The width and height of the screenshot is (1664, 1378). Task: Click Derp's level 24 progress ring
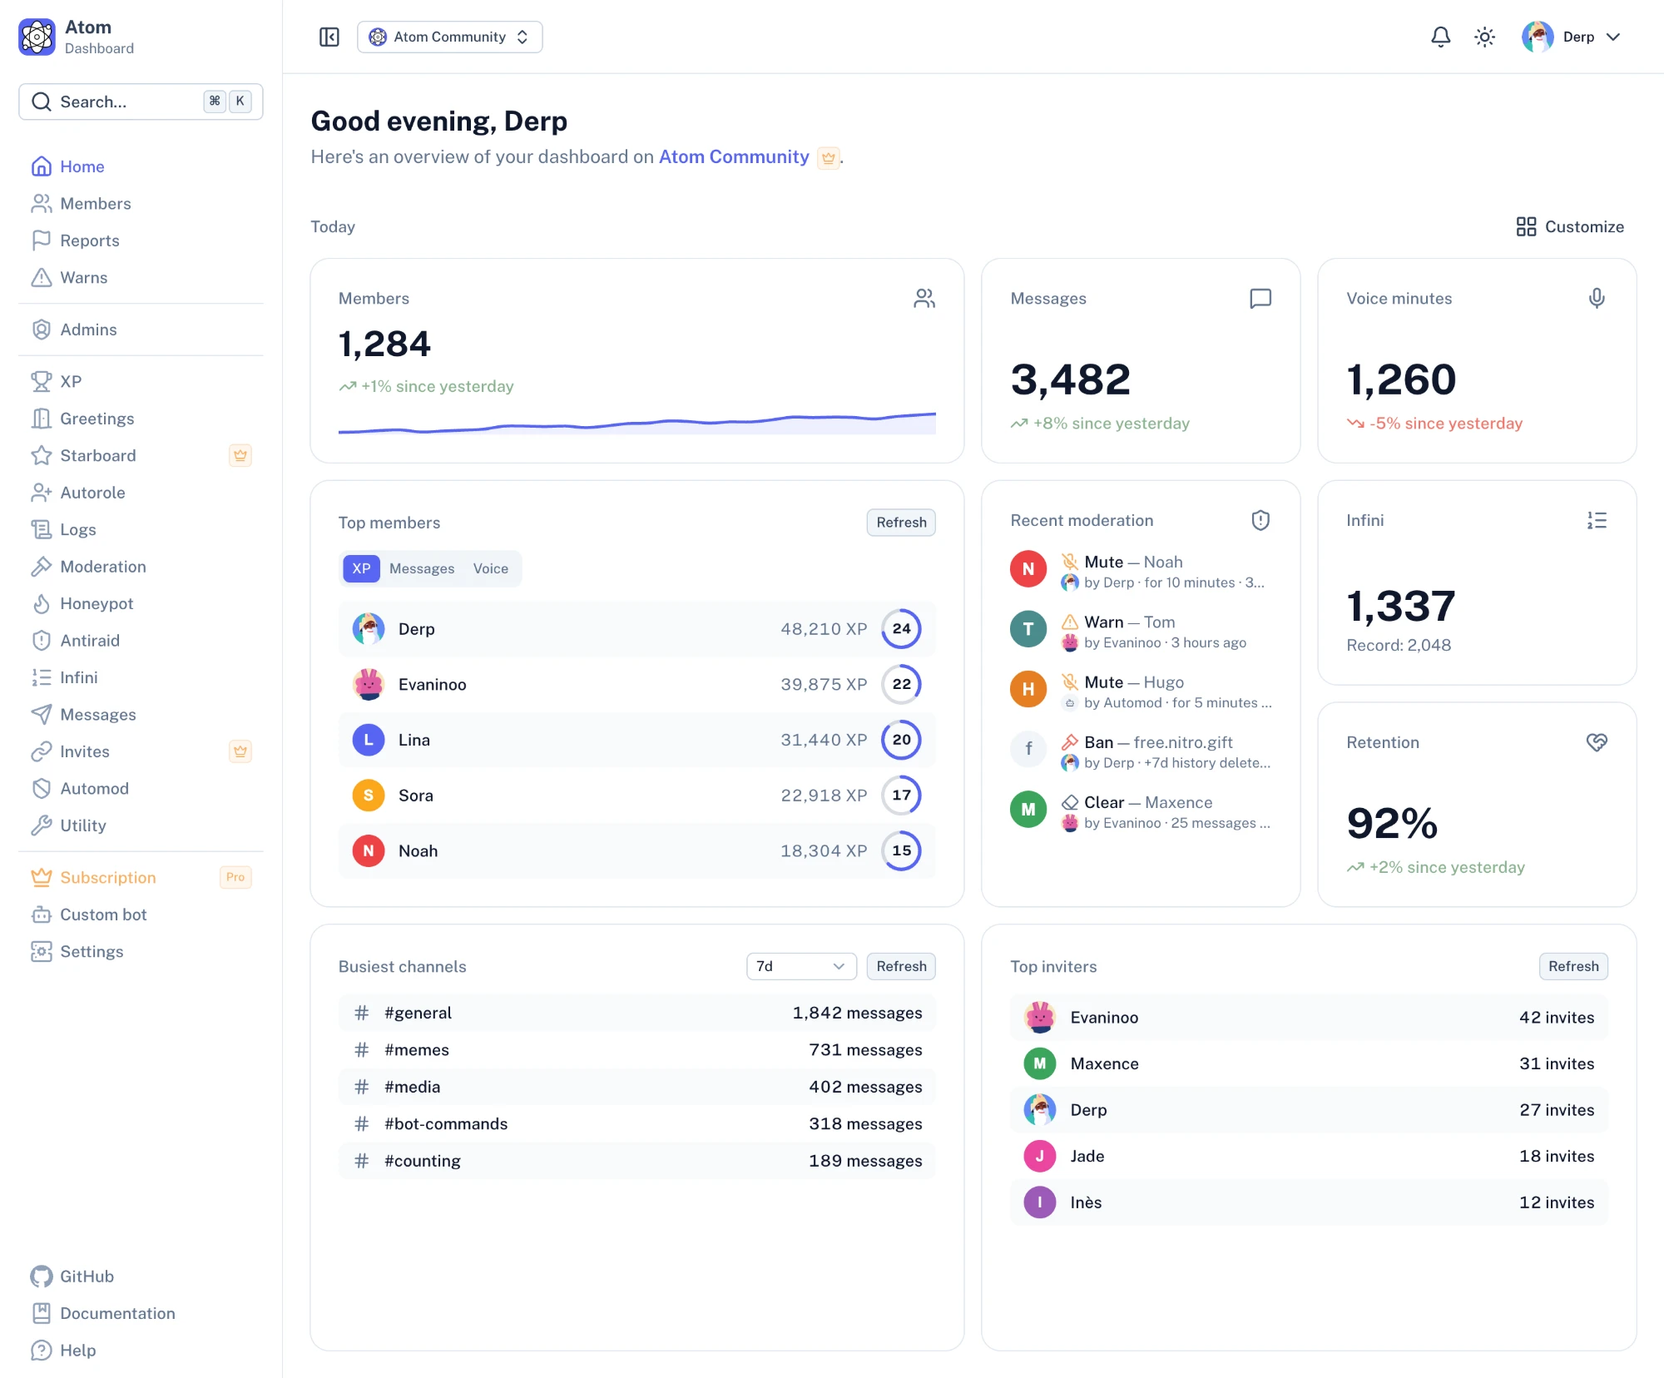[x=902, y=629]
